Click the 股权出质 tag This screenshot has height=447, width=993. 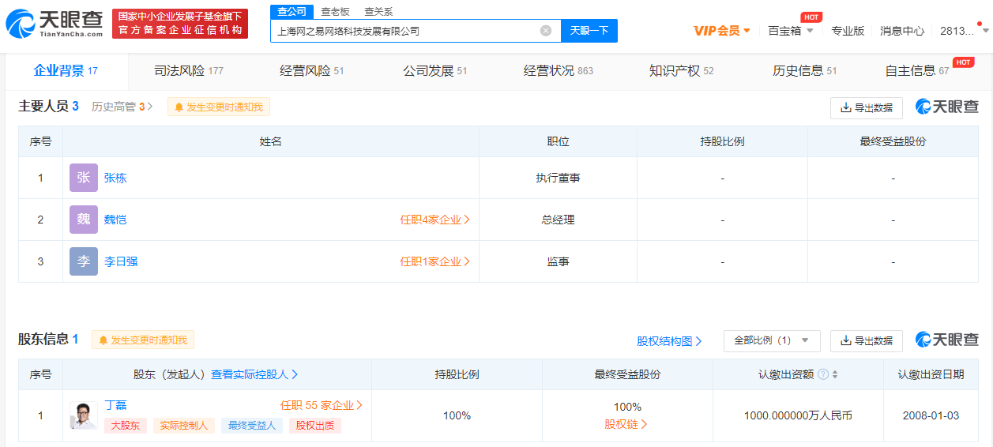point(315,426)
